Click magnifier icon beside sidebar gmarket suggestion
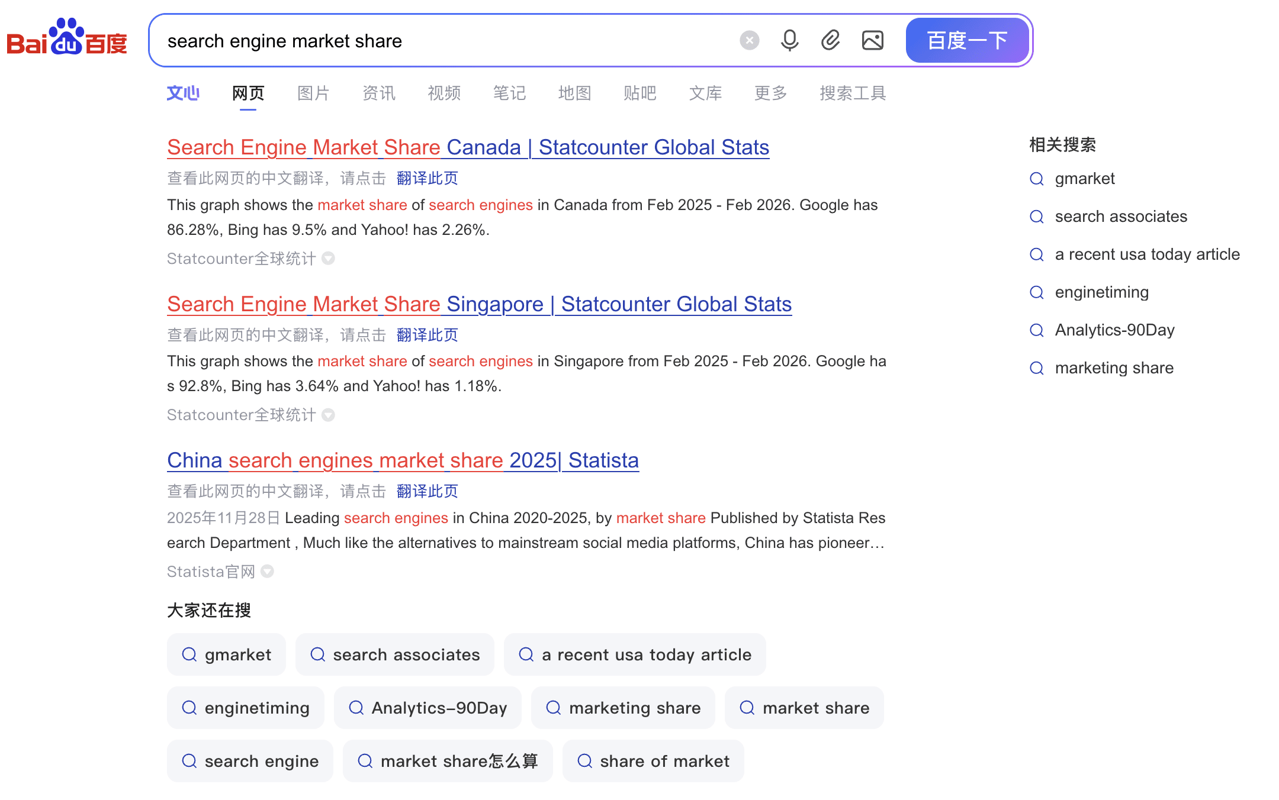Screen dimensions: 1279x800 [1037, 179]
